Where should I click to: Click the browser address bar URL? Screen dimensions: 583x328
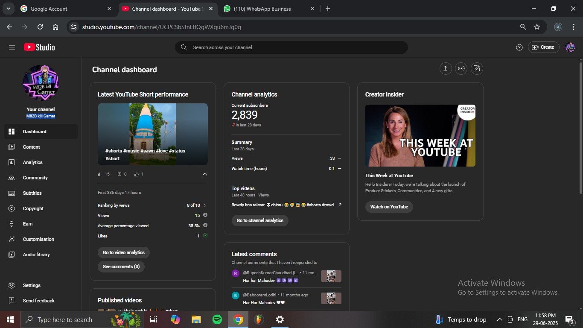coord(162,27)
